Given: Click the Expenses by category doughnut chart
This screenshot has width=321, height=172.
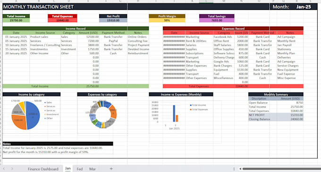Looking at the screenshot, I should [103, 114].
